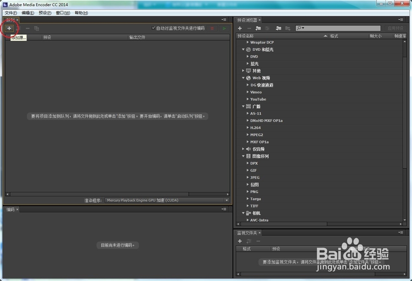The width and height of the screenshot is (412, 281).
Task: Open the search magnifier dropdown arrow
Action: coord(303,28)
